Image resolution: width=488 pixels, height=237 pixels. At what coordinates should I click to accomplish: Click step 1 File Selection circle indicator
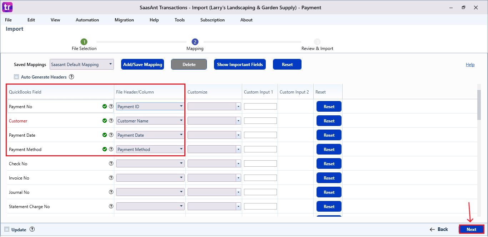84,41
